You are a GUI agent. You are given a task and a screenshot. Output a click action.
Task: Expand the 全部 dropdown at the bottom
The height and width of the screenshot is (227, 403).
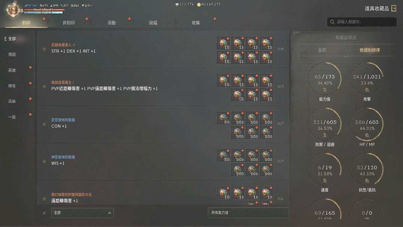pyautogui.click(x=83, y=213)
